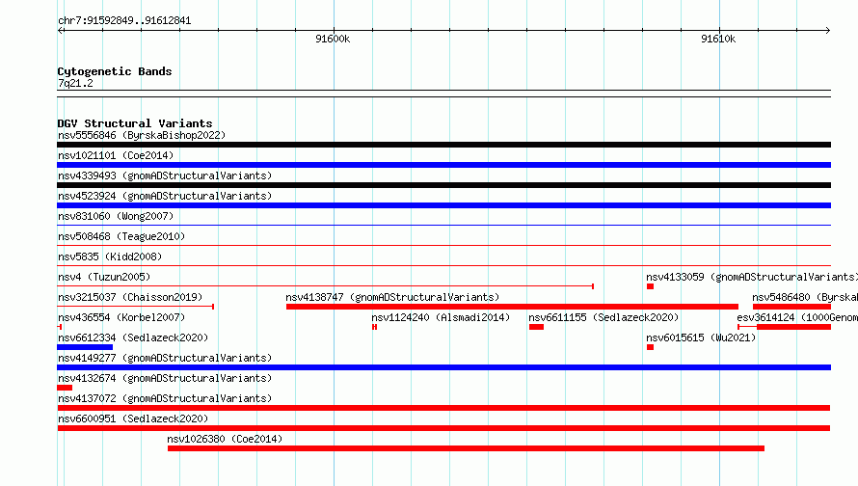Click the thin blue line for nsv831060
The width and height of the screenshot is (858, 486).
pos(443,225)
